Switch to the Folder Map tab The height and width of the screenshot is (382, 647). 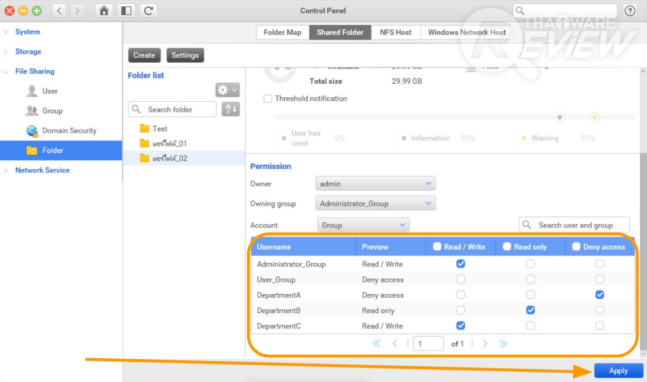click(x=282, y=32)
